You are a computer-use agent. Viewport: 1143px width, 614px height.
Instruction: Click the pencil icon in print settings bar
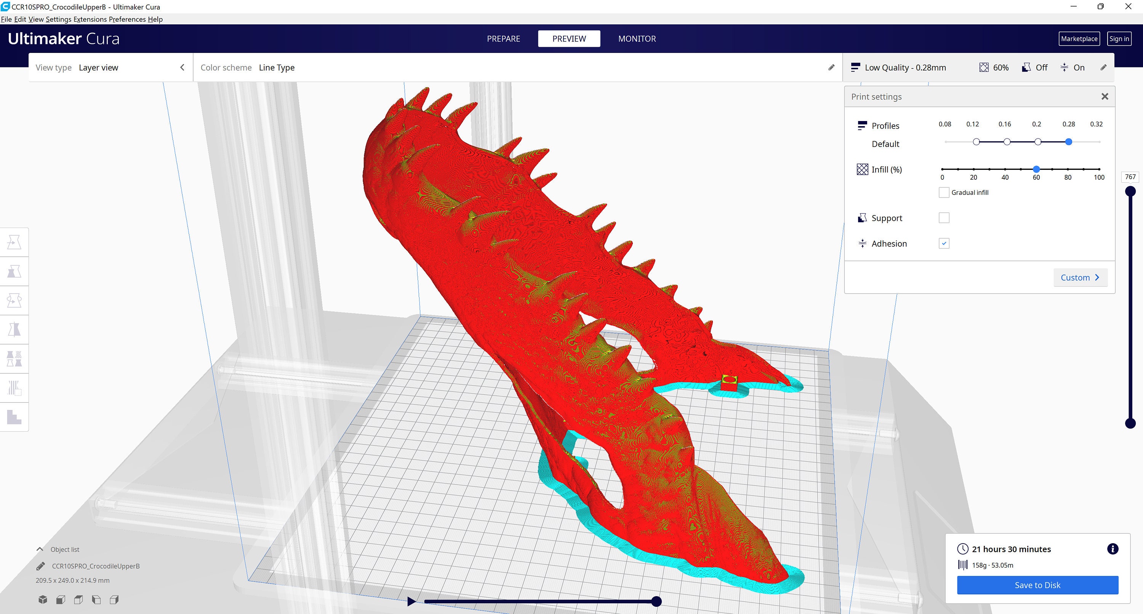pos(1103,67)
